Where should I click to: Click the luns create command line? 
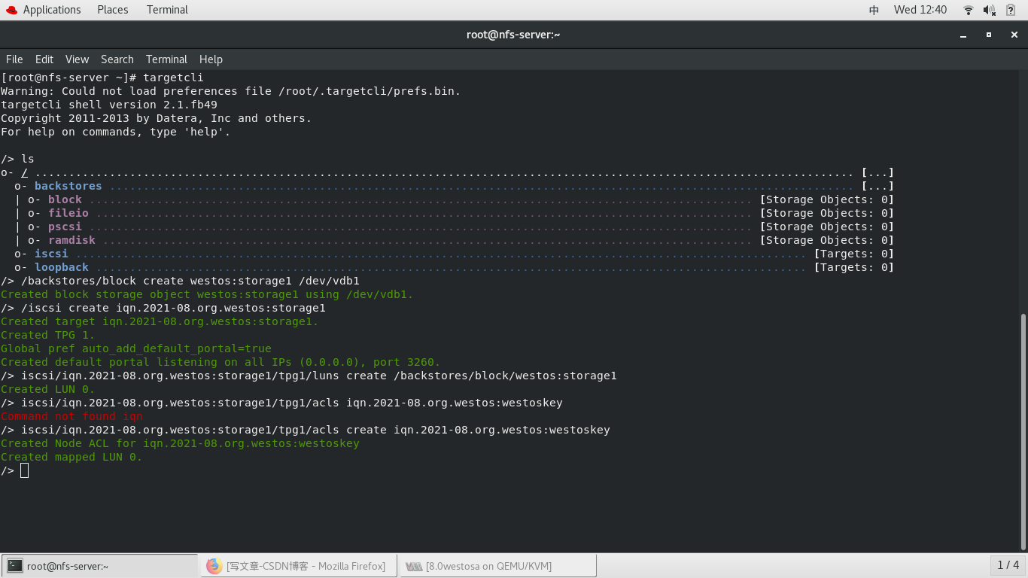click(x=309, y=376)
